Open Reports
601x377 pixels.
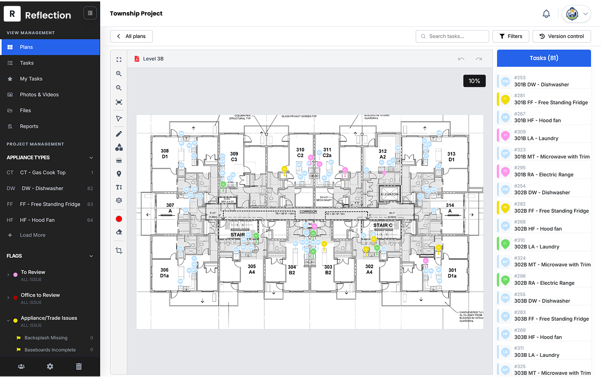[x=50, y=127]
